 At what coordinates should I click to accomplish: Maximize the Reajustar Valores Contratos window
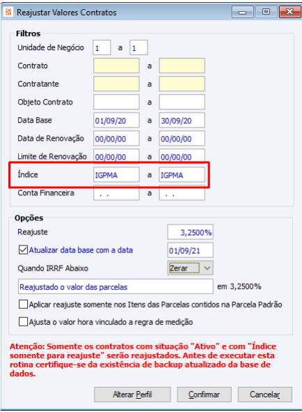266,12
